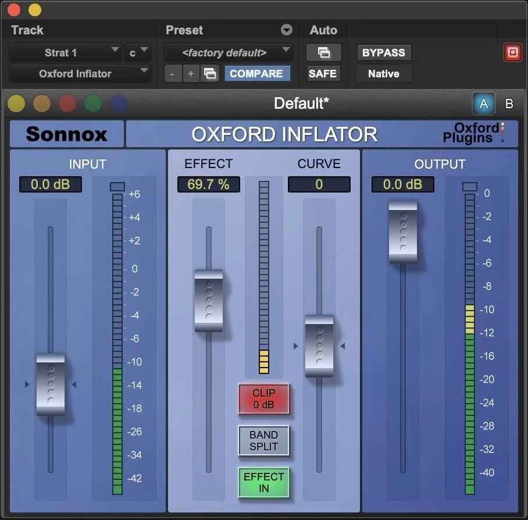
Task: Open the factory default preset dropdown
Action: (229, 52)
